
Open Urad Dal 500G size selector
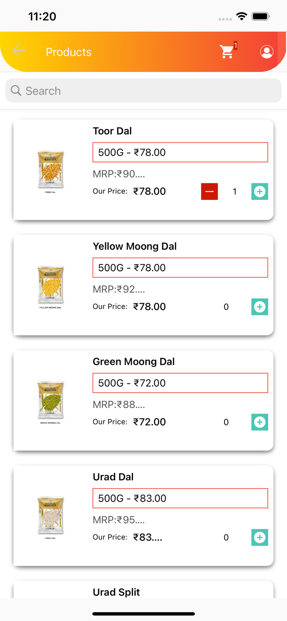coord(180,498)
